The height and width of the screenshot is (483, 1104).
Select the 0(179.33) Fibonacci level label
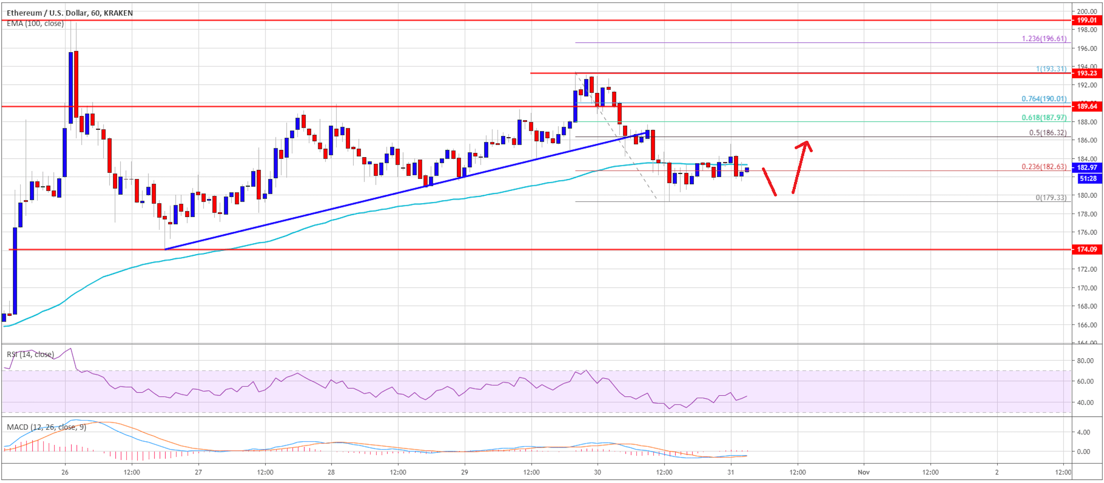[1051, 198]
